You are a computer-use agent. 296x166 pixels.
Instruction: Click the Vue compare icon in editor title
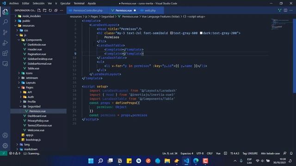coord(279,10)
